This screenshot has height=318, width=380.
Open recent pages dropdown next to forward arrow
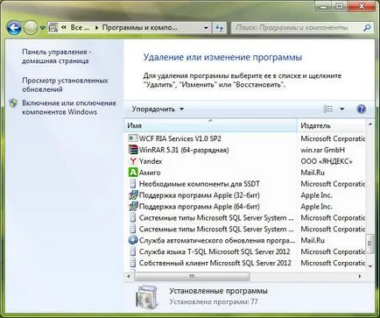(x=43, y=28)
